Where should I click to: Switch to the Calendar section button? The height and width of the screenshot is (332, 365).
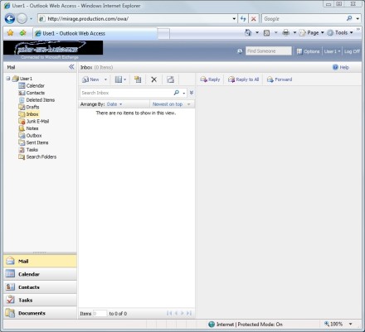pos(40,274)
